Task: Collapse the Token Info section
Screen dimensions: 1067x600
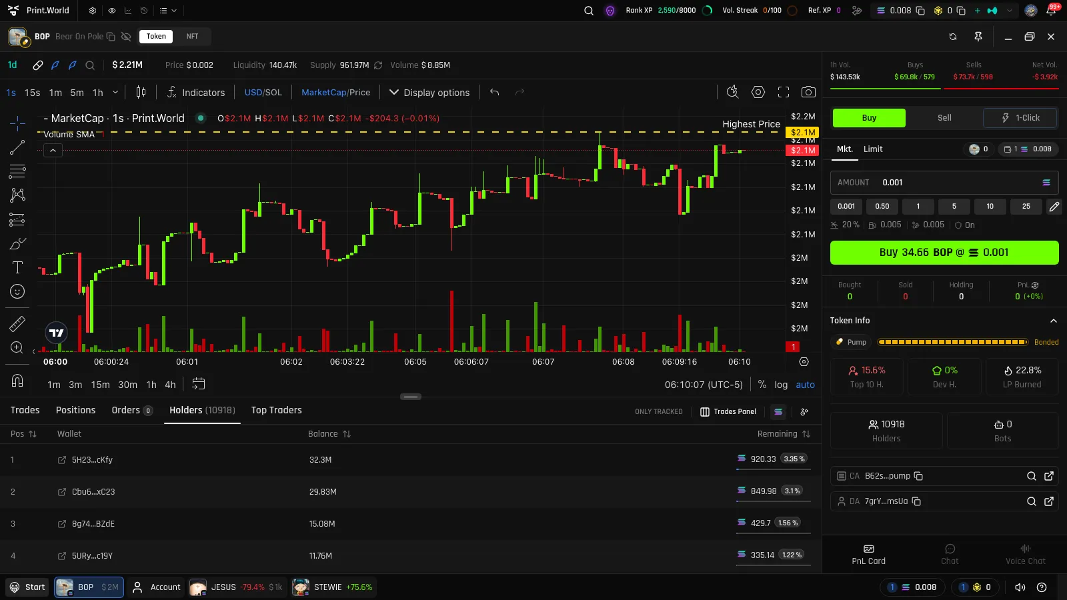Action: 1054,321
